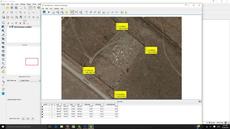This screenshot has width=230, height=129.
Task: Open Georeferencer File menu
Action: (43, 9)
